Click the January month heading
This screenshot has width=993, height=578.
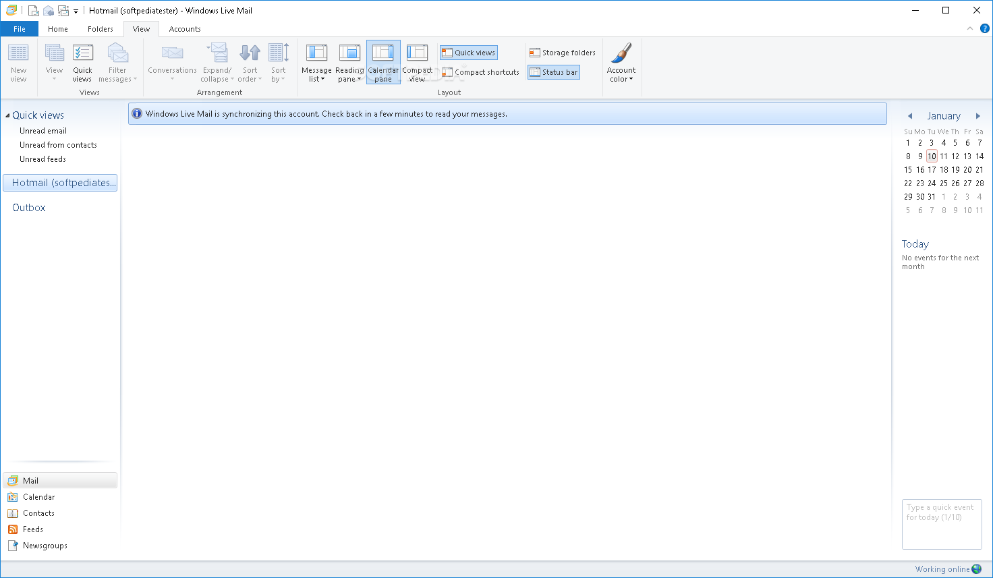(x=944, y=116)
